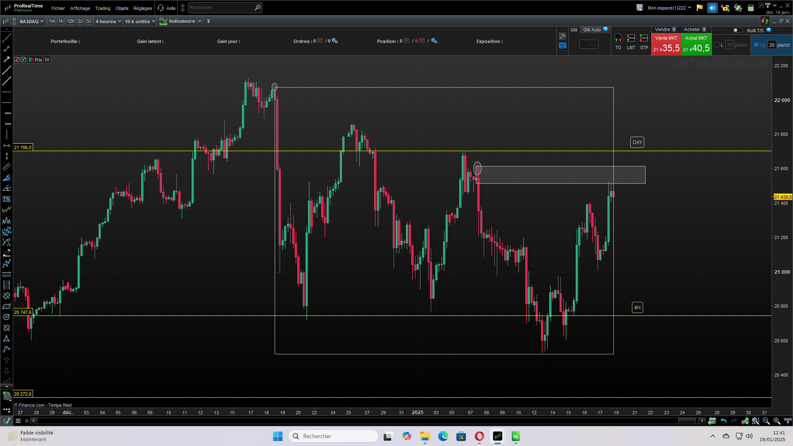This screenshot has height=446, width=793.
Task: Toggle the Multi T/S switch
Action: (737, 30)
